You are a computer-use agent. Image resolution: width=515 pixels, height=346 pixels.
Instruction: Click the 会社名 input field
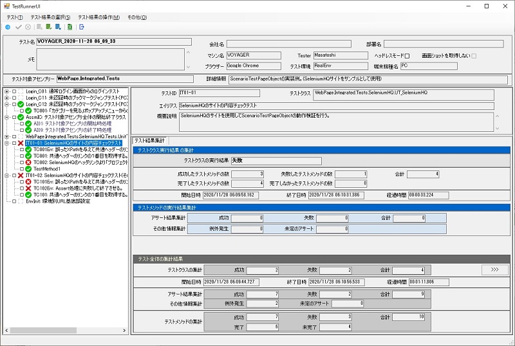288,44
